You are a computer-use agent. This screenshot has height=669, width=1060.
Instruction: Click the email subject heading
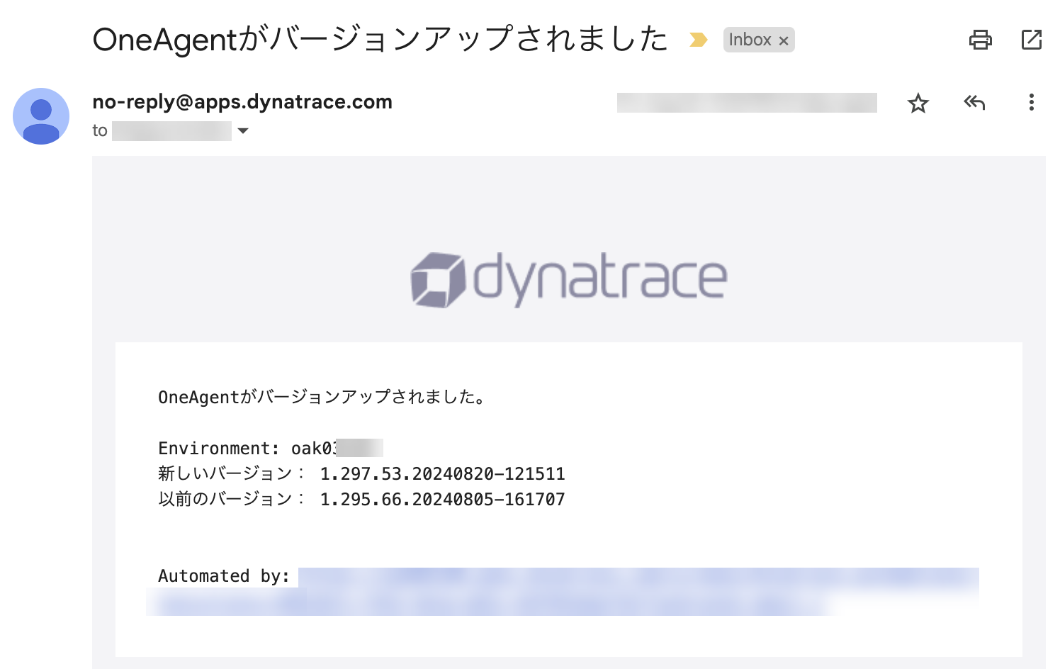380,39
